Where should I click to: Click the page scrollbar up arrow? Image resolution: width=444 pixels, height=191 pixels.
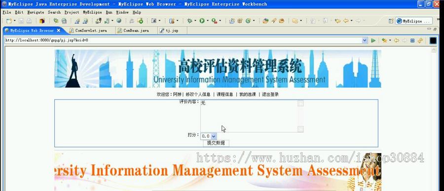pyautogui.click(x=434, y=50)
